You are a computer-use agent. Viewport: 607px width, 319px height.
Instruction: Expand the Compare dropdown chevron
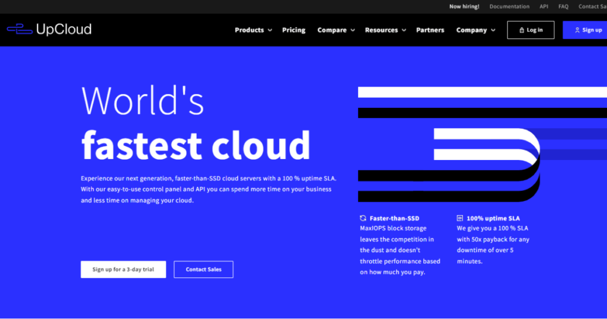point(353,30)
